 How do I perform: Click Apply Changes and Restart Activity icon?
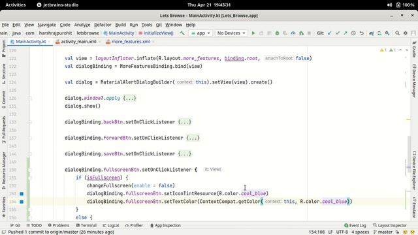pyautogui.click(x=261, y=33)
